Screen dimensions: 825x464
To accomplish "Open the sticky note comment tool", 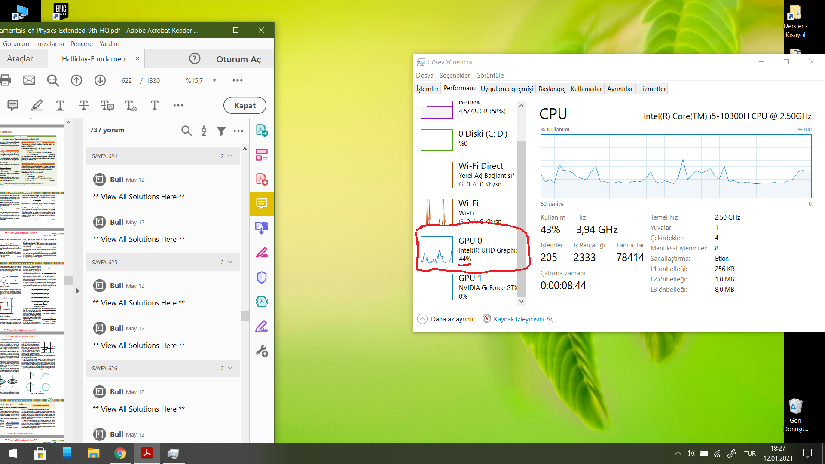I will [x=13, y=105].
